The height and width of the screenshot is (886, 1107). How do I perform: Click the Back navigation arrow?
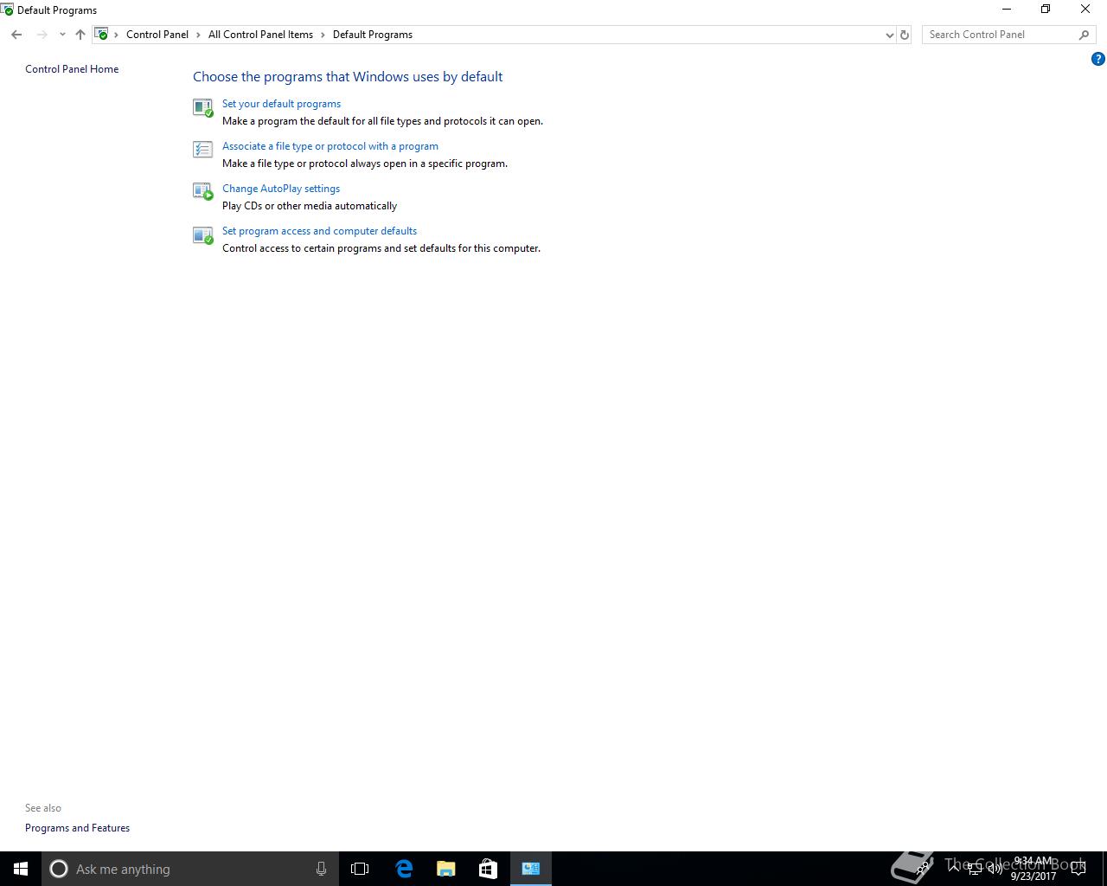(16, 35)
